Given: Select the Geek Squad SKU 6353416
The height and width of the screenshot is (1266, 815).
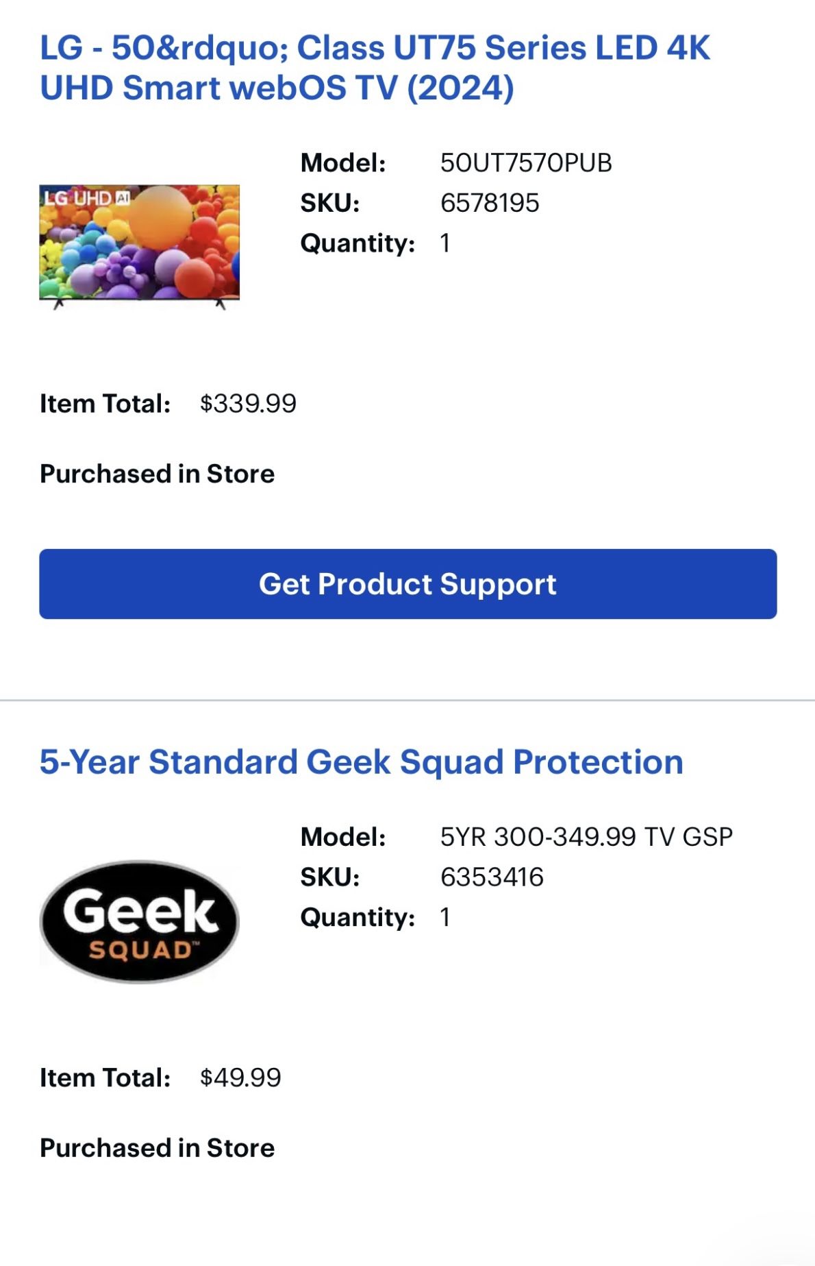Looking at the screenshot, I should [492, 877].
